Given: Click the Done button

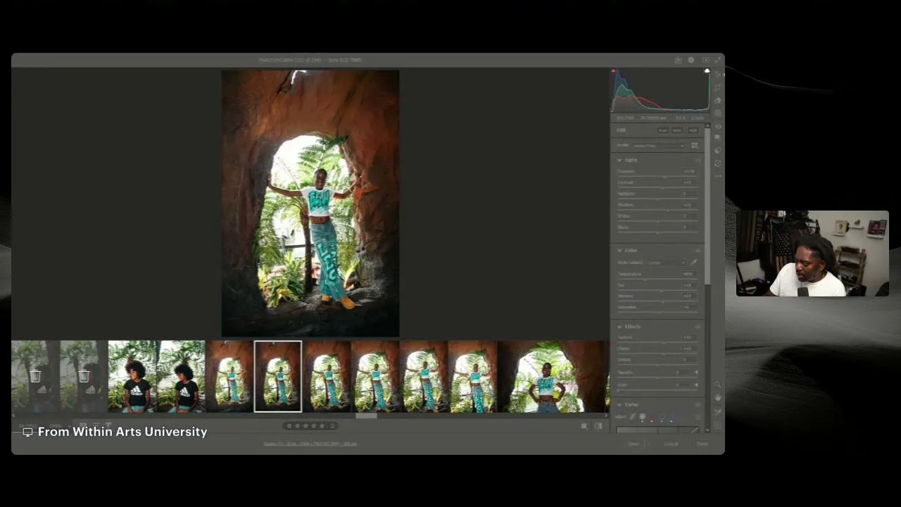Looking at the screenshot, I should 702,444.
